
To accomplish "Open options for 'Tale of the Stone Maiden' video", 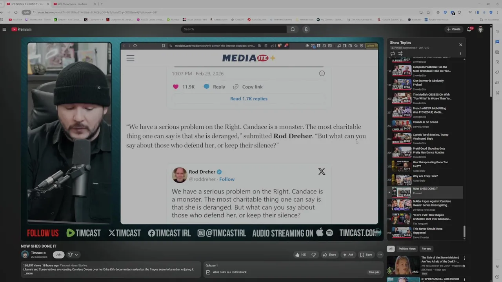I will pyautogui.click(x=464, y=258).
